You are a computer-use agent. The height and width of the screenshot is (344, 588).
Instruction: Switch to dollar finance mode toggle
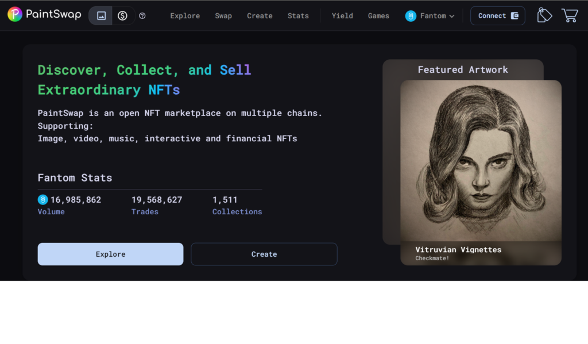click(x=123, y=16)
